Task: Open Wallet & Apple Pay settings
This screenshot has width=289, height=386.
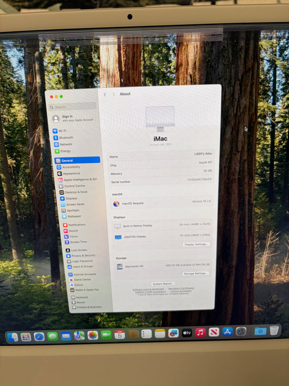Action: (85, 290)
